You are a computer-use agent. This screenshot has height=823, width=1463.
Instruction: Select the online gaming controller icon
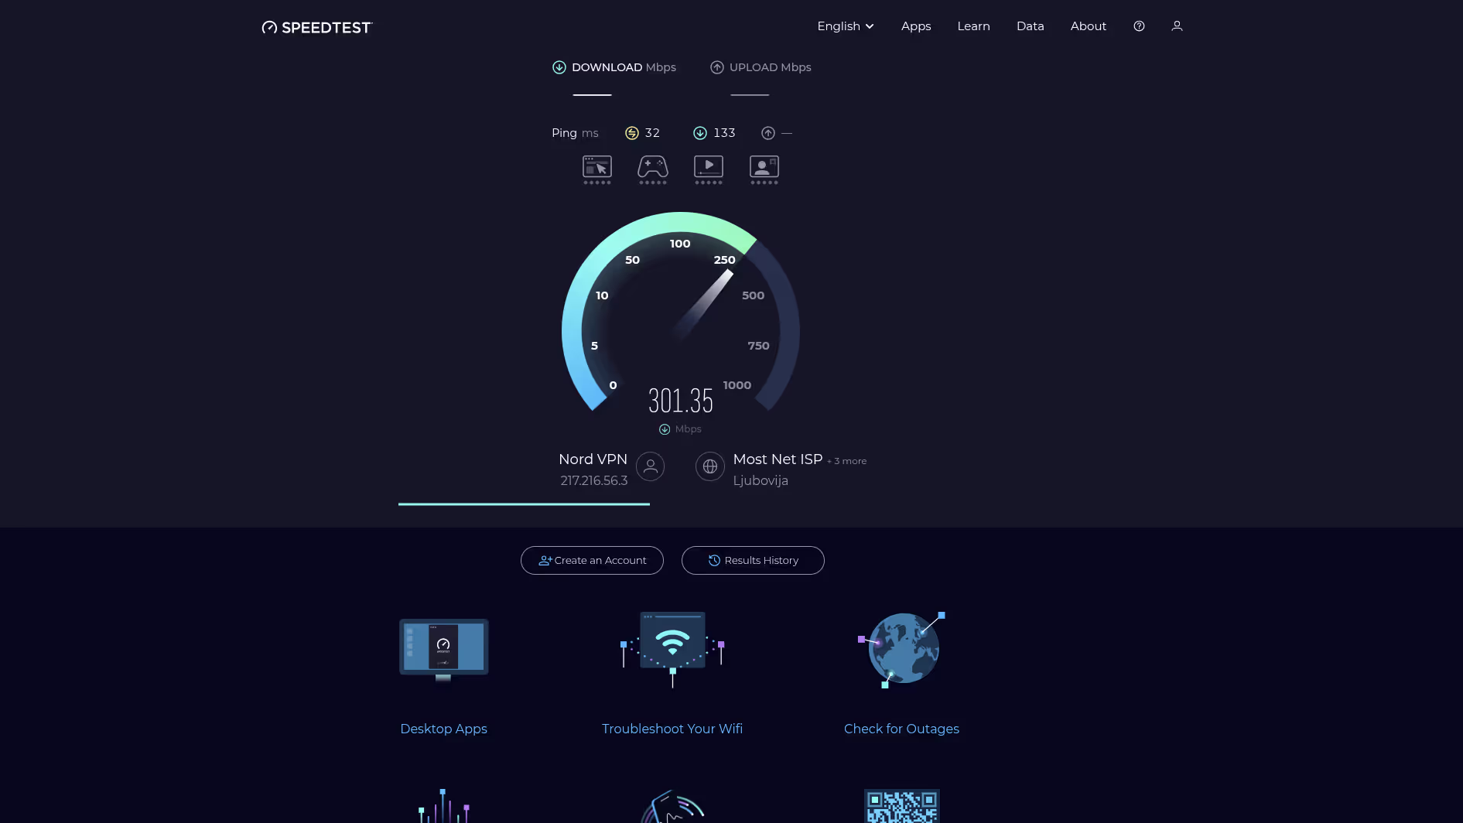(x=653, y=169)
